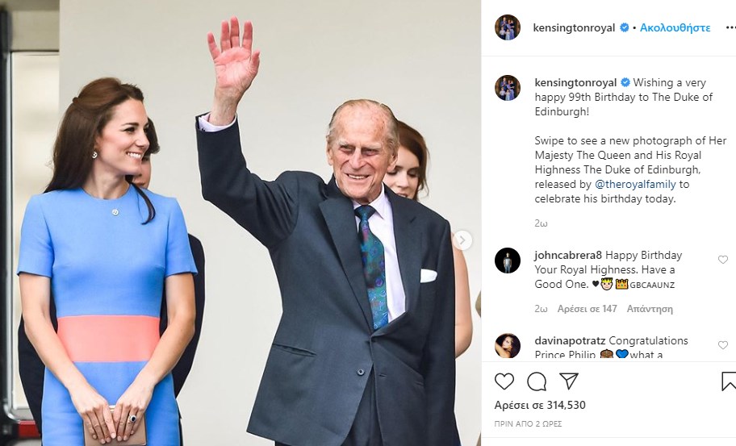
Task: Open davinapotratz username link
Action: [570, 340]
